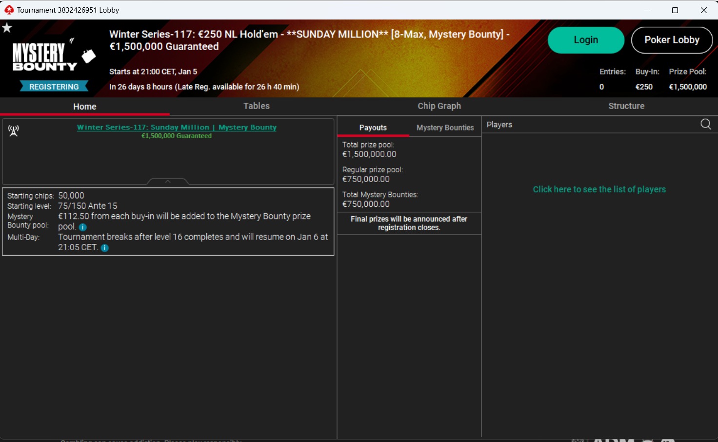Select the Payouts tab
The width and height of the screenshot is (718, 442).
[x=373, y=128]
